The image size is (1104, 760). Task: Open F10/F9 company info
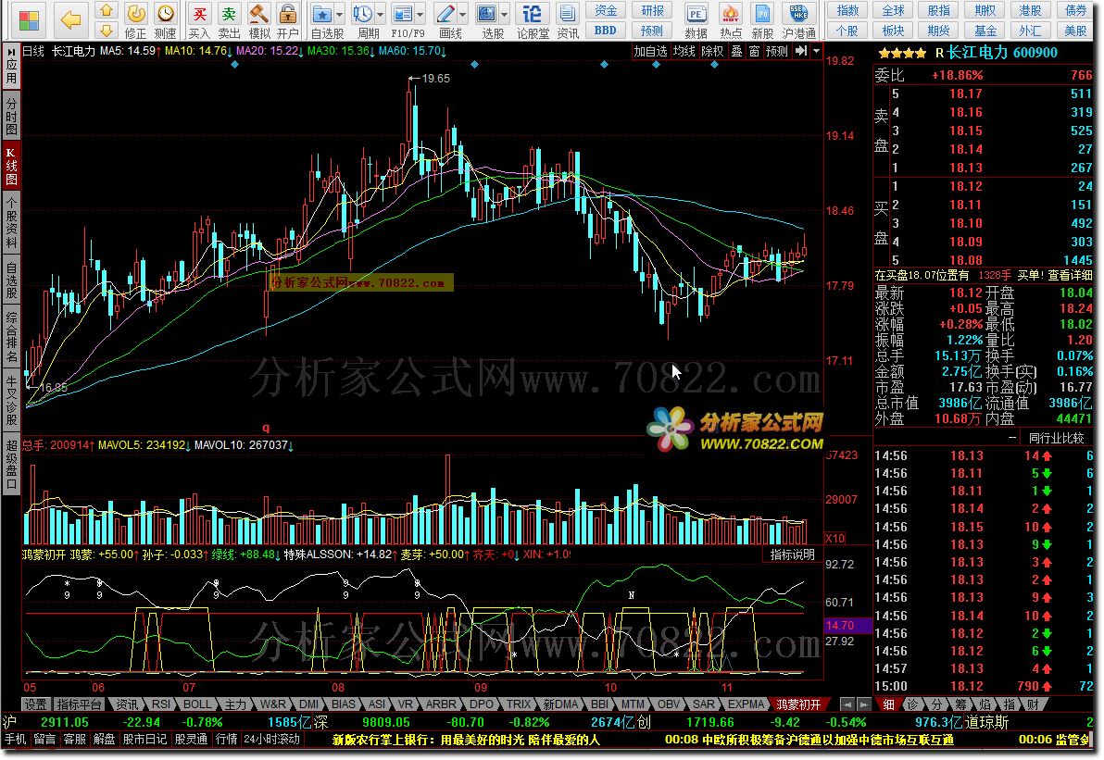click(403, 20)
